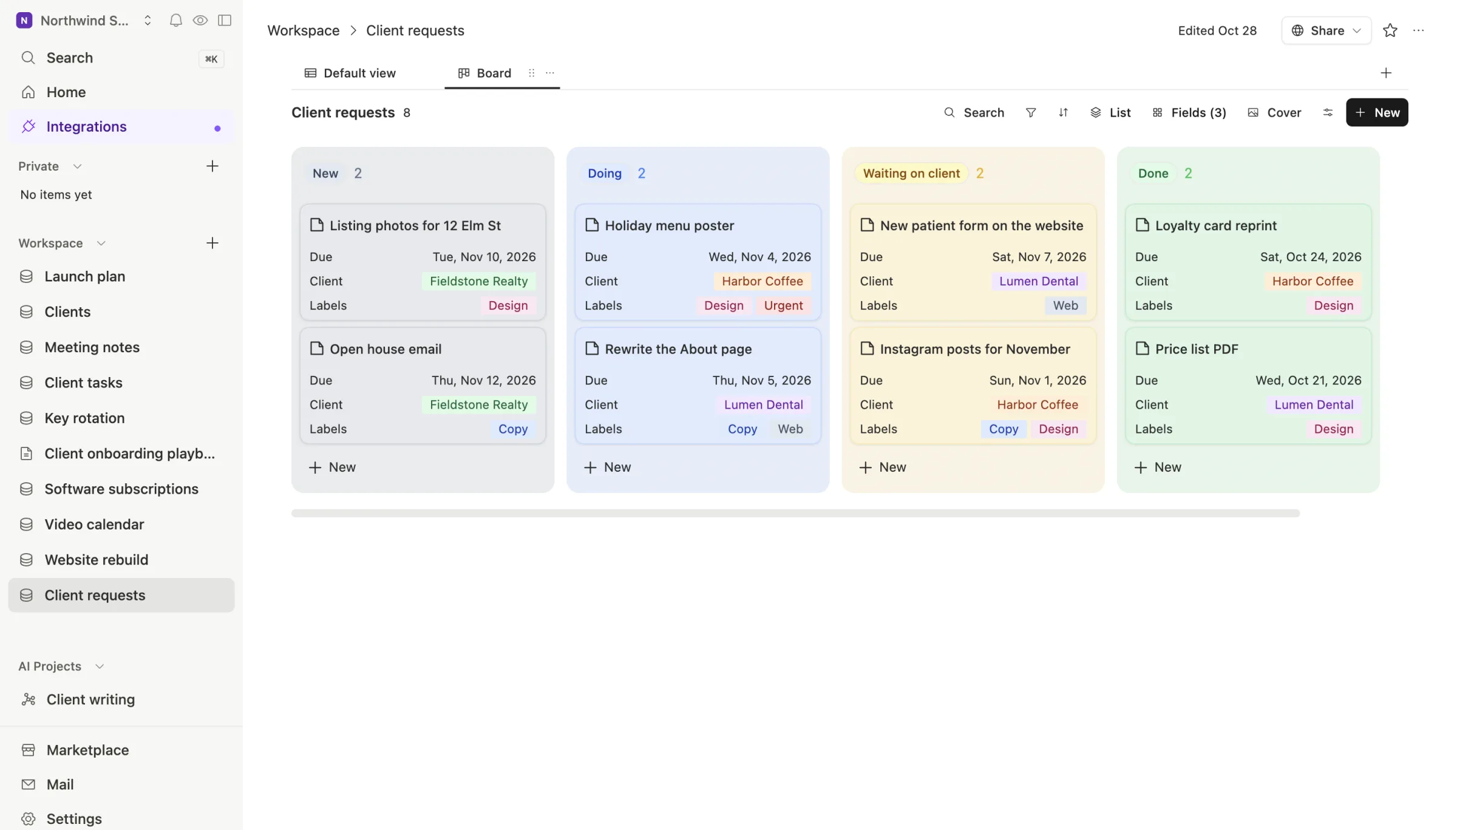The height and width of the screenshot is (830, 1457).
Task: Open Open house email card
Action: [423, 386]
